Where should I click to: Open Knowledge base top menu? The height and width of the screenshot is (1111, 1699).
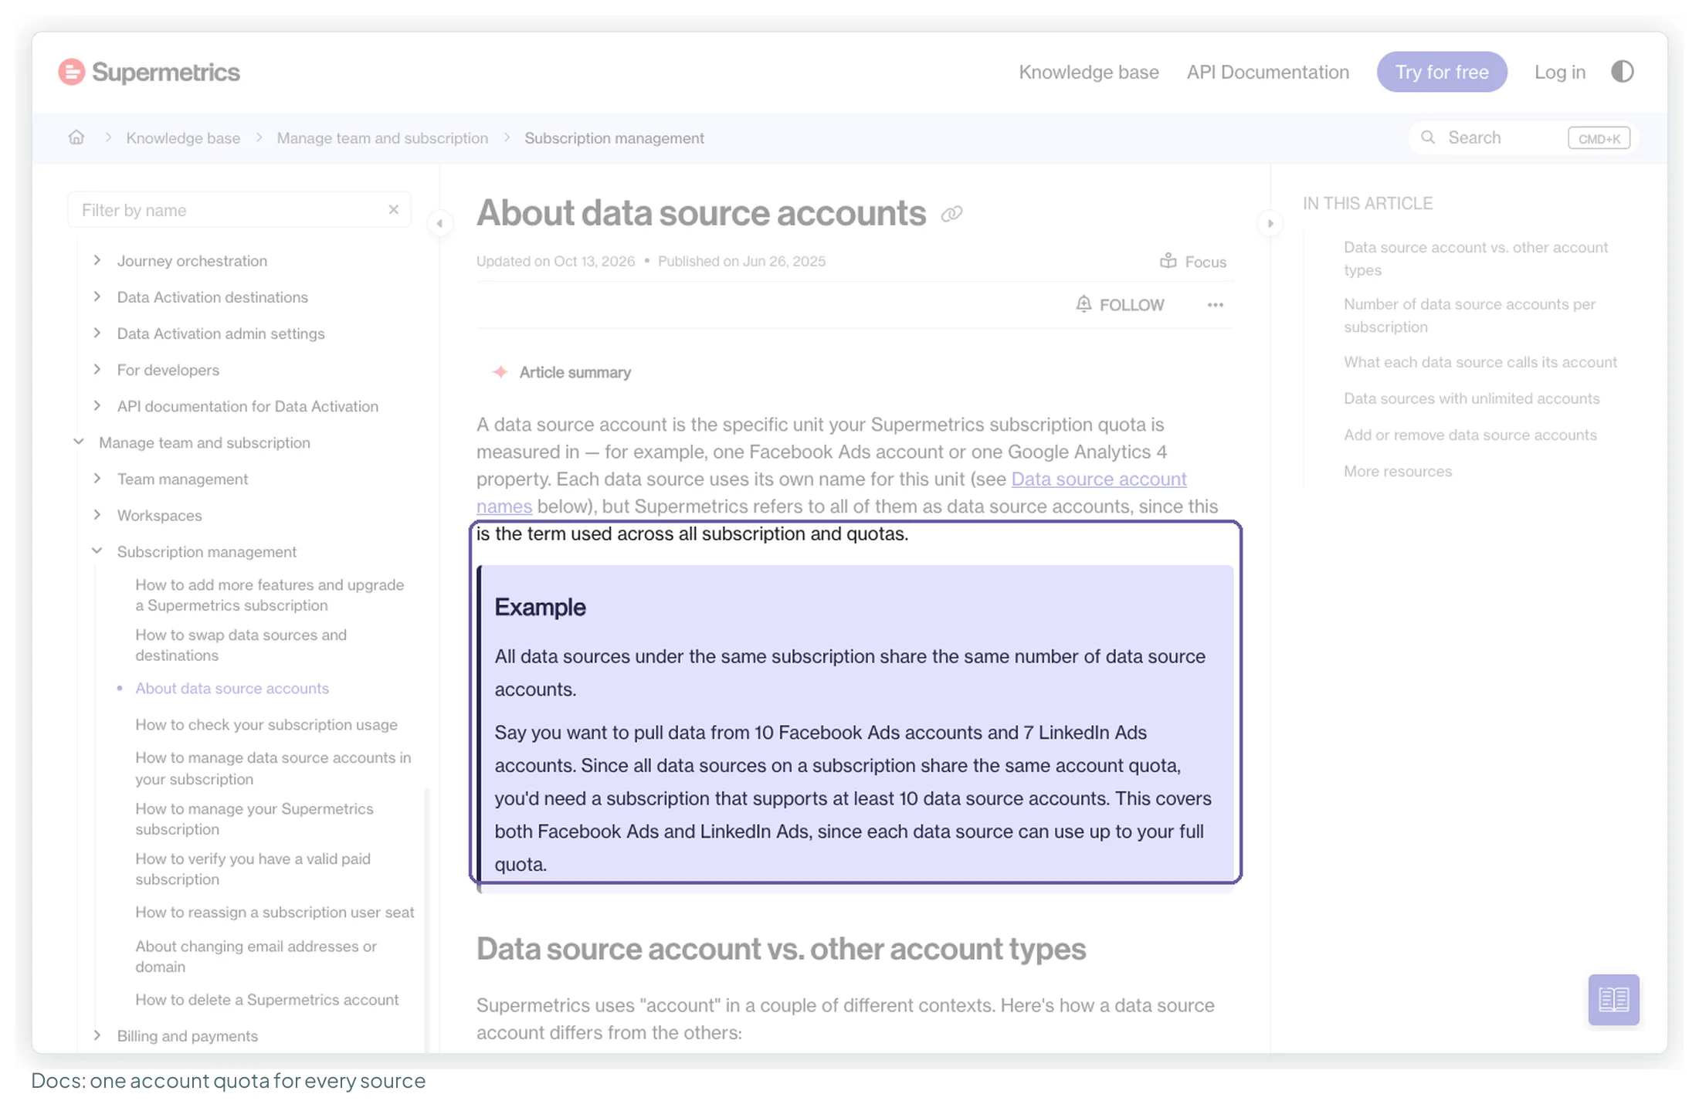click(x=1088, y=72)
